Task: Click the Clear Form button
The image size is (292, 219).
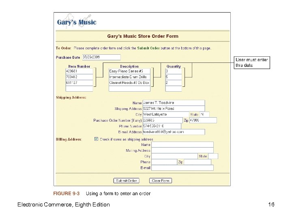Action: click(161, 180)
